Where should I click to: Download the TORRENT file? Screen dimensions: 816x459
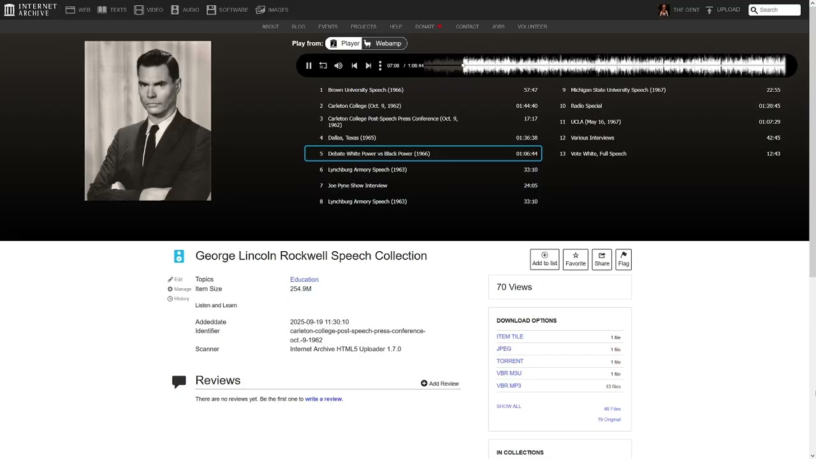pos(510,361)
